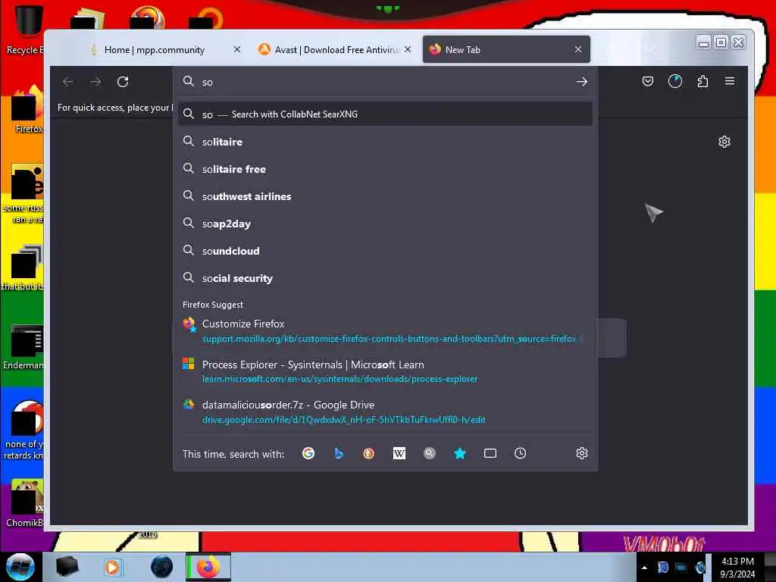The height and width of the screenshot is (582, 776).
Task: Open the Customize Firefox suggestion
Action: [x=385, y=331]
